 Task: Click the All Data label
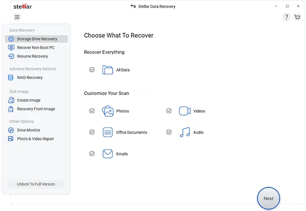pos(123,70)
